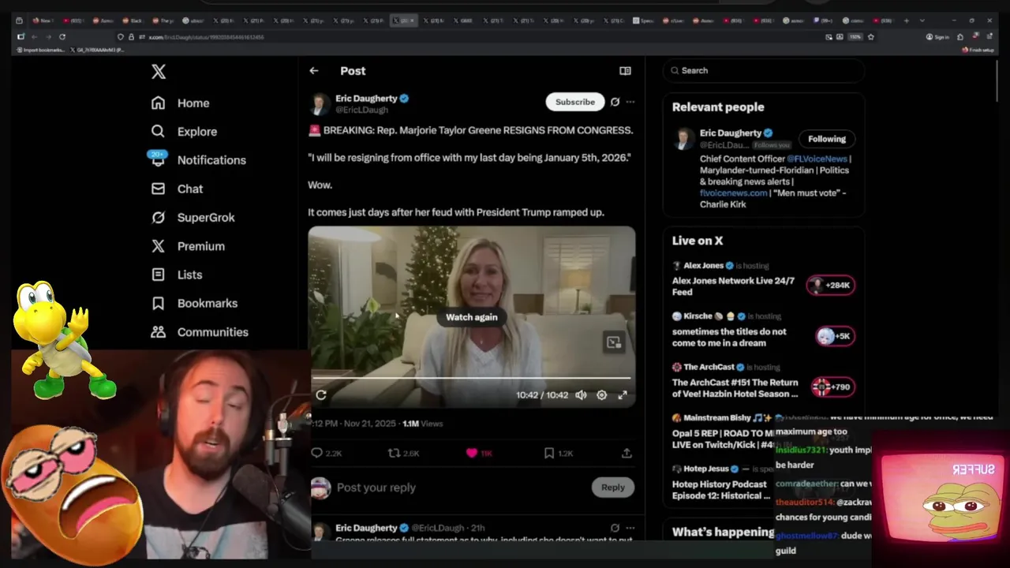Click the Bookmarks ribbon icon in sidebar
1010x568 pixels.
(x=158, y=303)
